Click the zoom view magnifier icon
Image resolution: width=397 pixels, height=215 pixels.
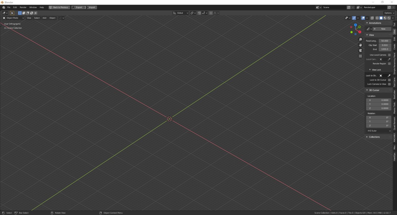point(360,39)
